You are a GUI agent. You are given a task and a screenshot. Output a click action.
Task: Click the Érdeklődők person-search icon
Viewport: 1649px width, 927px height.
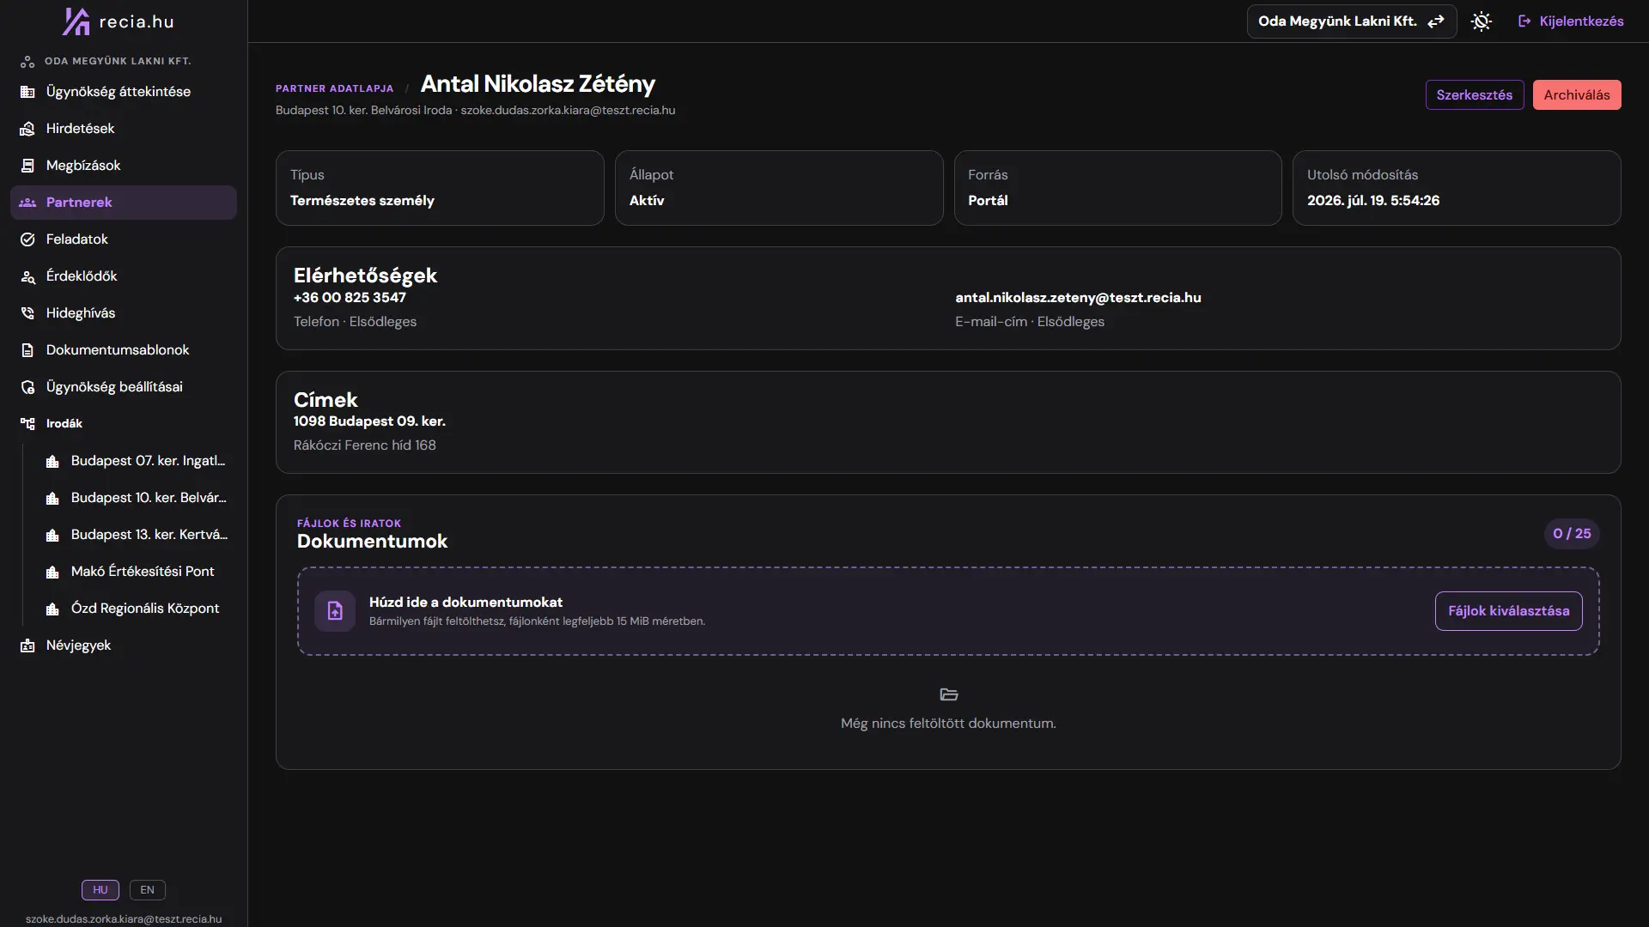[27, 276]
